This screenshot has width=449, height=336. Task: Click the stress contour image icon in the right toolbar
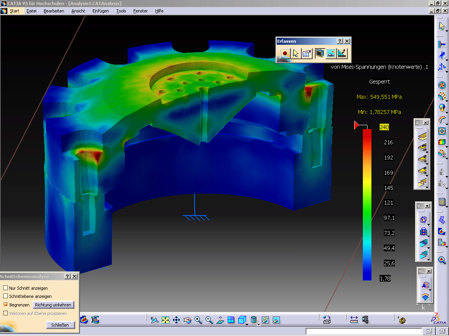pyautogui.click(x=442, y=231)
